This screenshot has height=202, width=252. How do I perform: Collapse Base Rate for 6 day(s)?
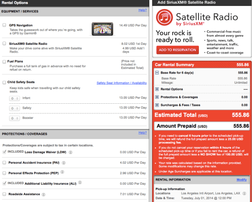click(x=157, y=73)
